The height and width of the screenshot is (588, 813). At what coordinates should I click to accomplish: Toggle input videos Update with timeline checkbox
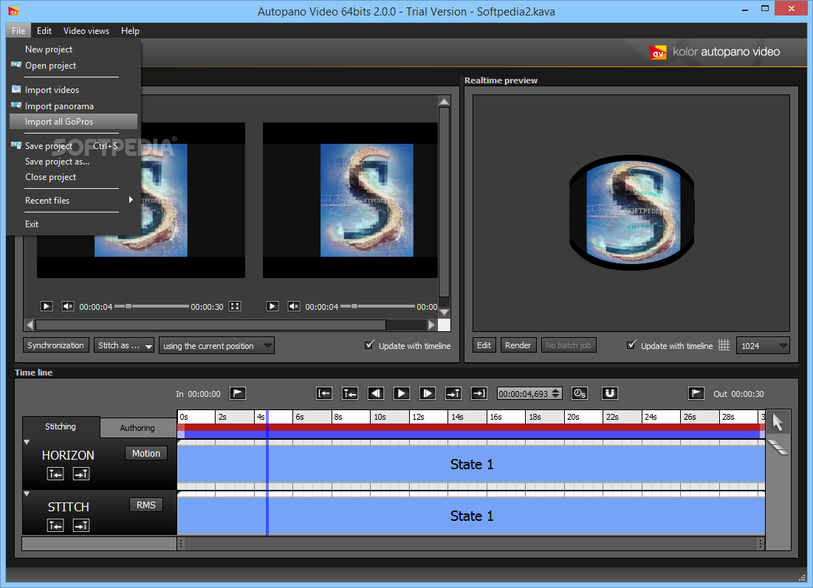point(369,345)
